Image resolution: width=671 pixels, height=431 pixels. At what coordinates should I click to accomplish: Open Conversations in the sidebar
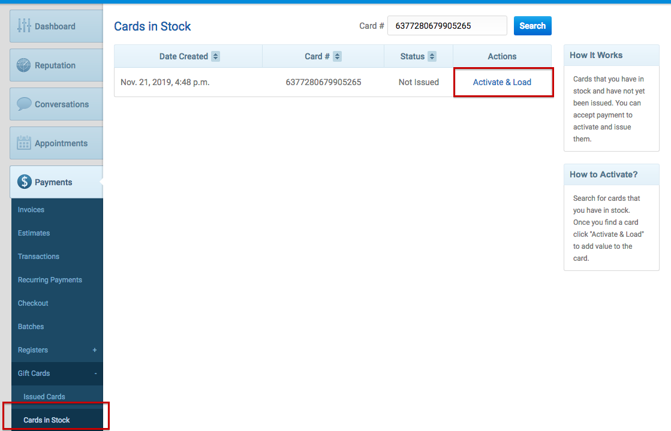point(56,104)
